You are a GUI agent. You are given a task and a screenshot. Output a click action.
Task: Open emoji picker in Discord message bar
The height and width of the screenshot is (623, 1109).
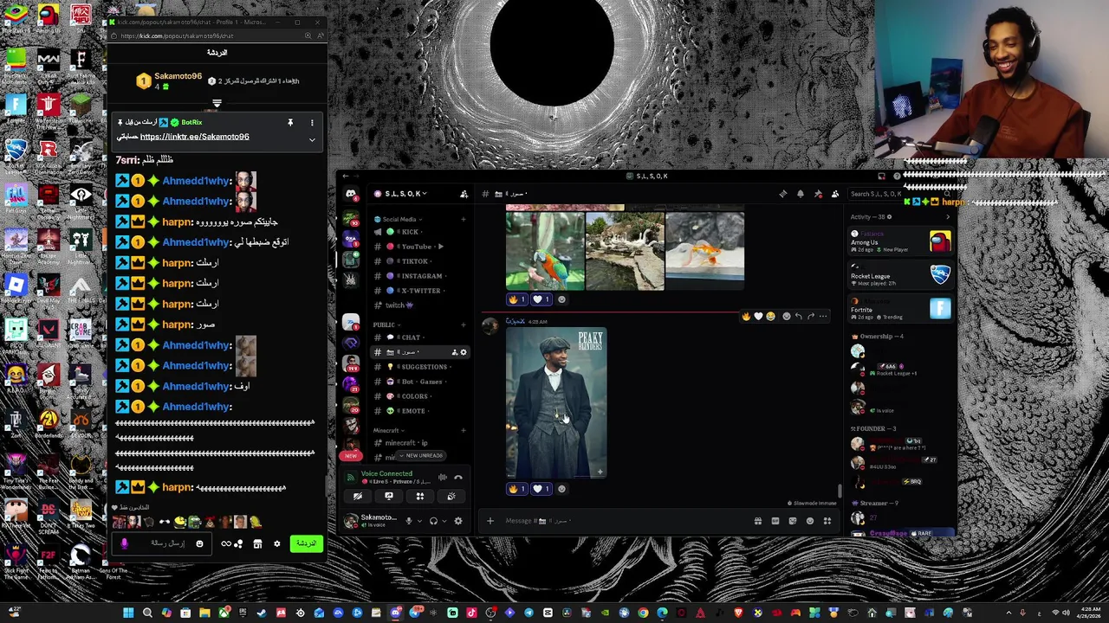pyautogui.click(x=810, y=521)
